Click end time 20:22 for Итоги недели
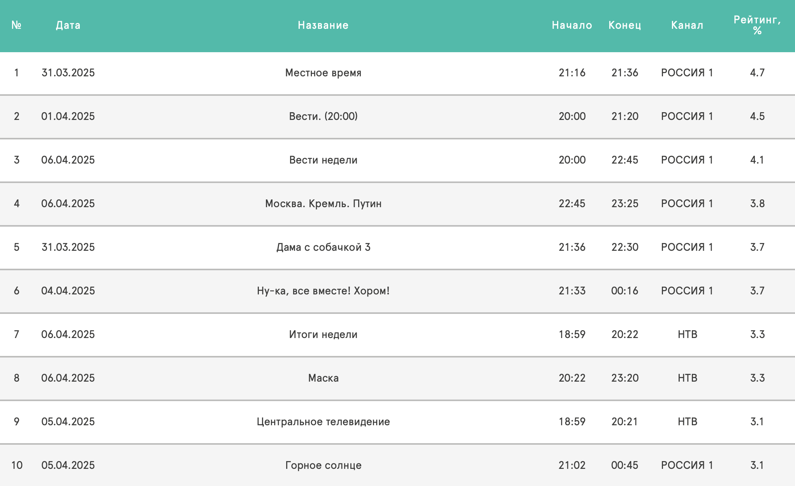This screenshot has height=486, width=795. 625,335
